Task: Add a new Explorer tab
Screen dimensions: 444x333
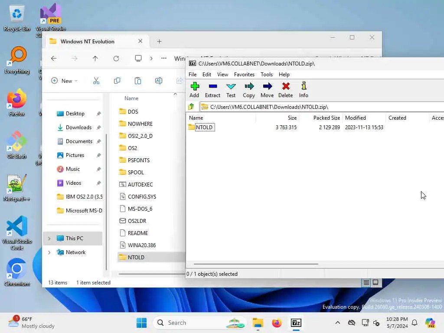Action: pos(160,41)
